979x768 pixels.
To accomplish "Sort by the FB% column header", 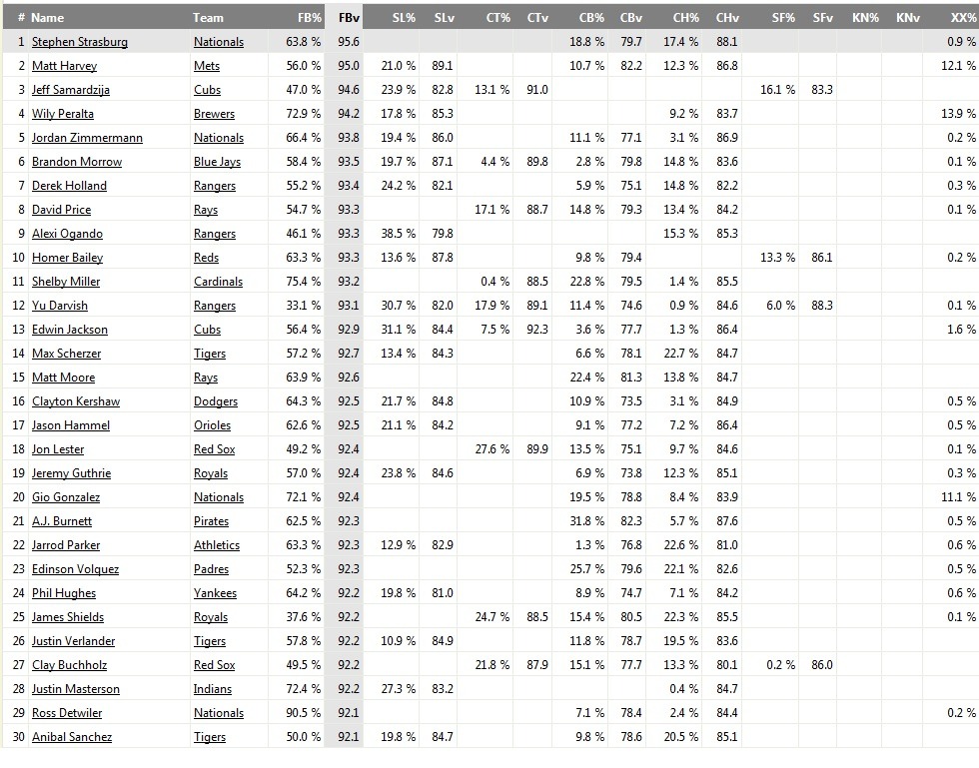I will (310, 17).
